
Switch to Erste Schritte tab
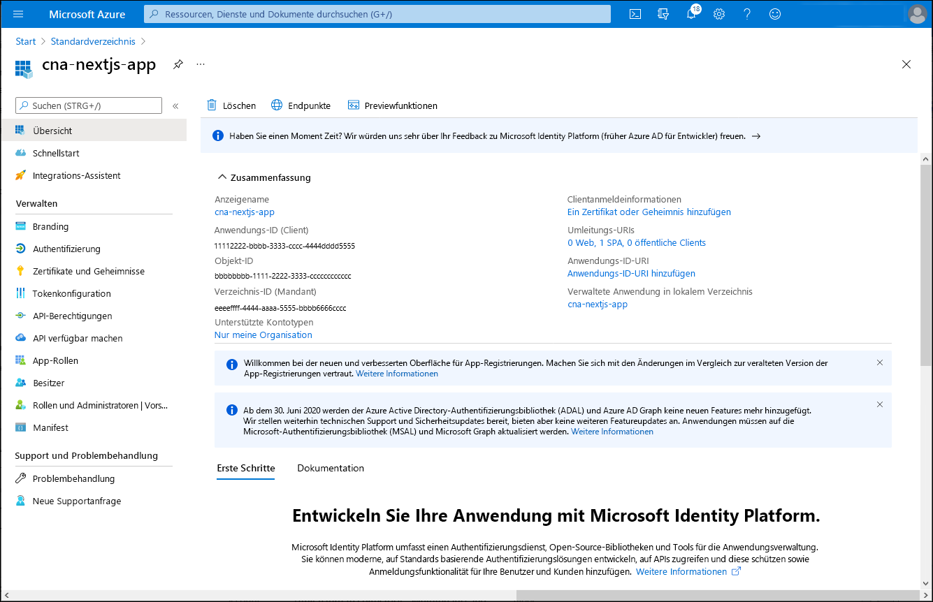click(x=246, y=469)
